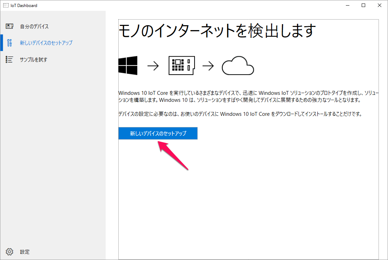
Task: Go to サンプルを試す in the sidebar
Action: (x=53, y=59)
